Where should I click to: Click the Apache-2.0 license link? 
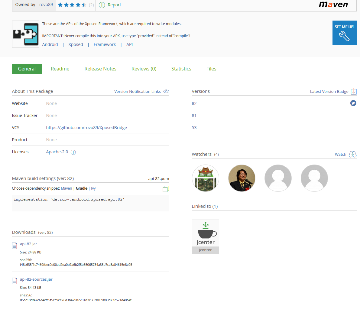pyautogui.click(x=57, y=152)
